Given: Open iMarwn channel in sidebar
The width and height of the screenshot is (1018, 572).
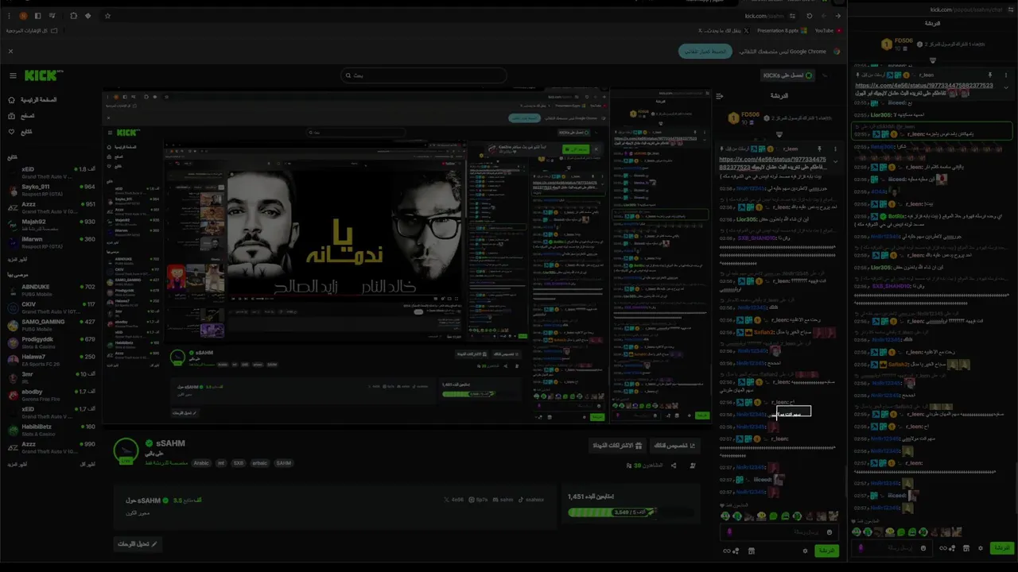Looking at the screenshot, I should (x=52, y=242).
